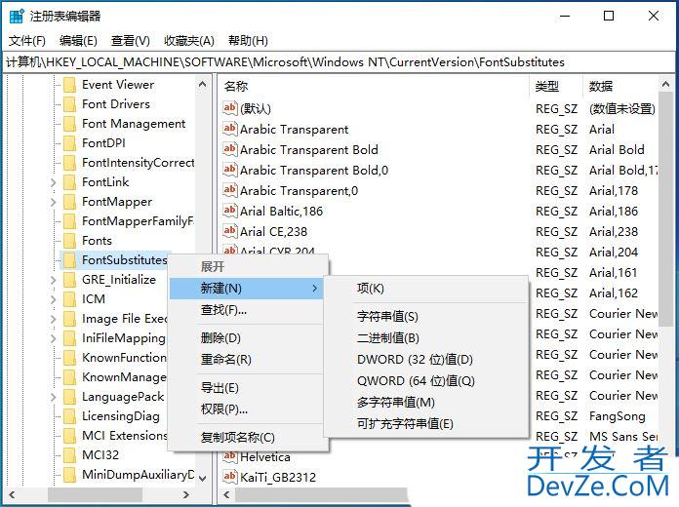
Task: Click the Registry Editor app icon in title bar
Action: [x=17, y=16]
